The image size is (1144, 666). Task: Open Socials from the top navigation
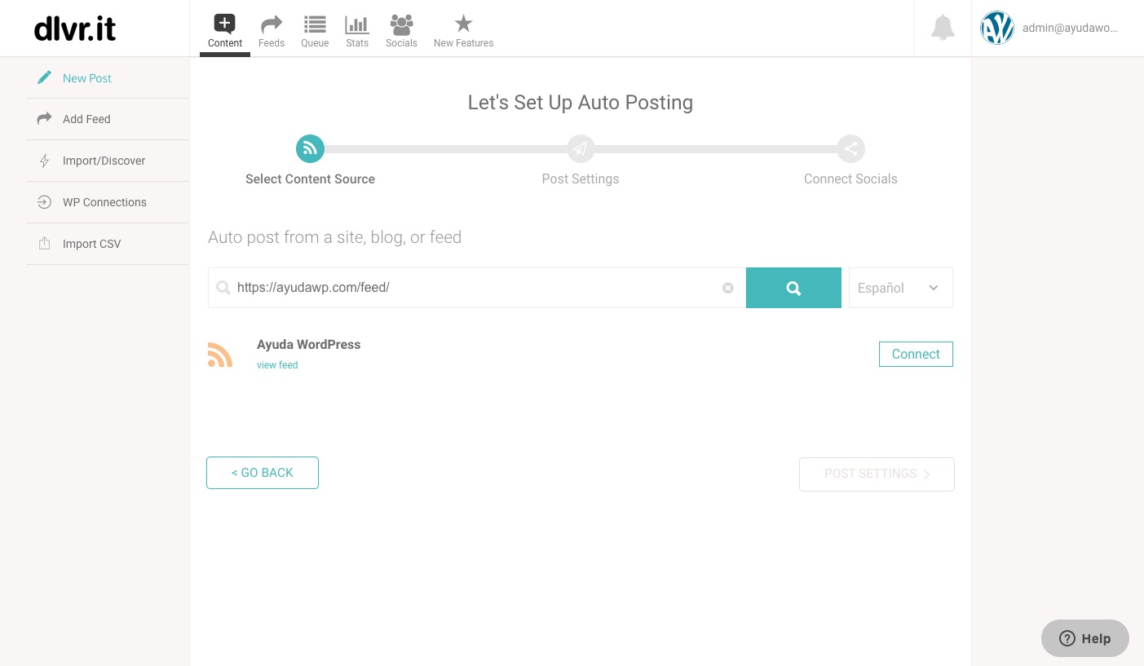[401, 31]
